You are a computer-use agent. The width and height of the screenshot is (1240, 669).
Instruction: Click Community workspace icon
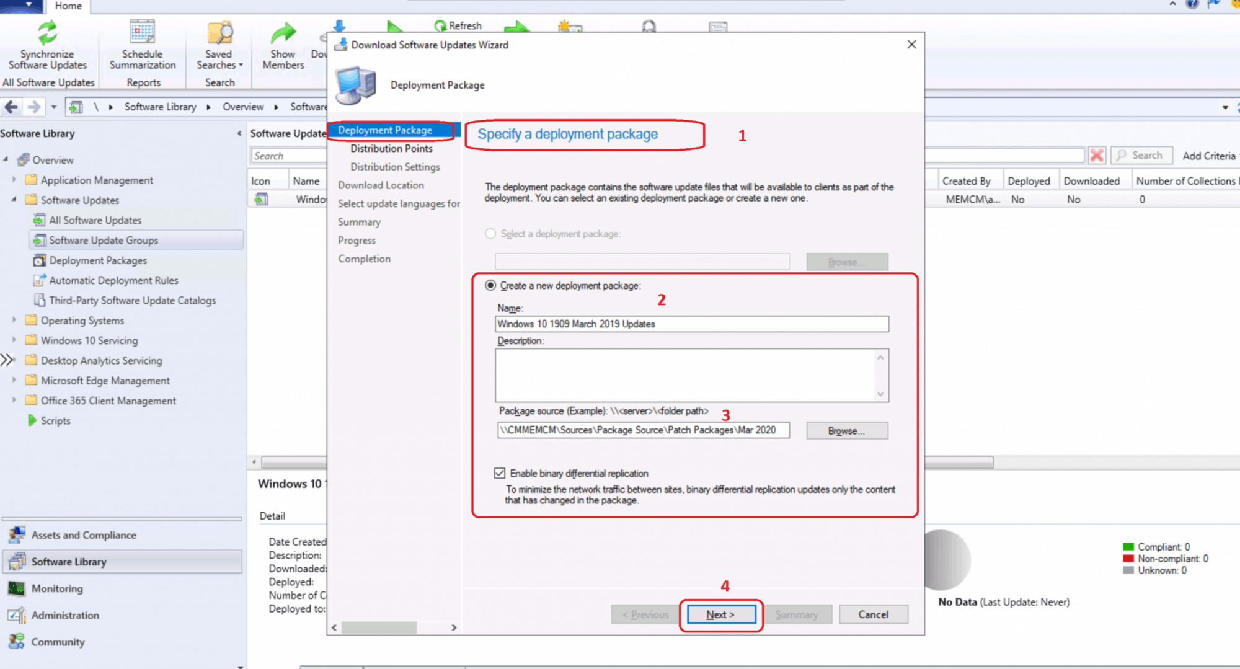point(17,642)
